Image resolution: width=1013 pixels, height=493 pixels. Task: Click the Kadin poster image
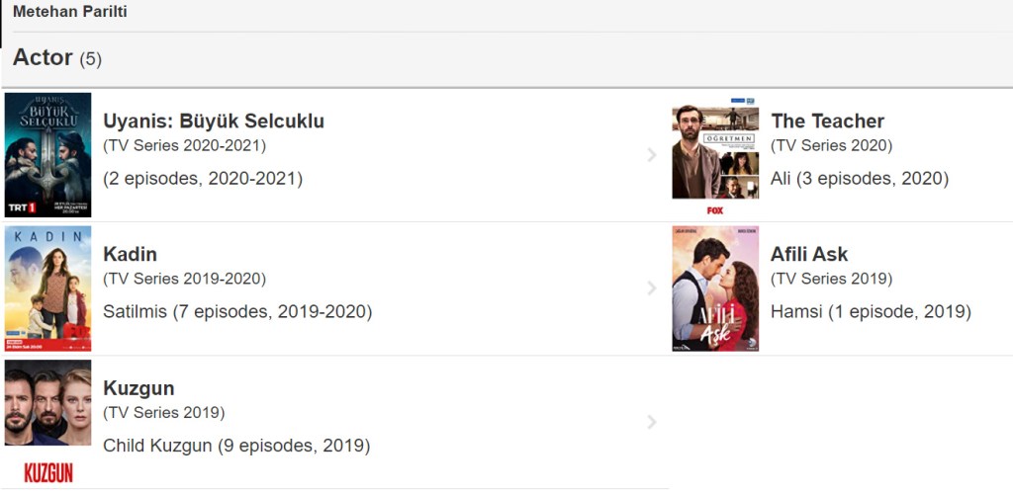[47, 288]
